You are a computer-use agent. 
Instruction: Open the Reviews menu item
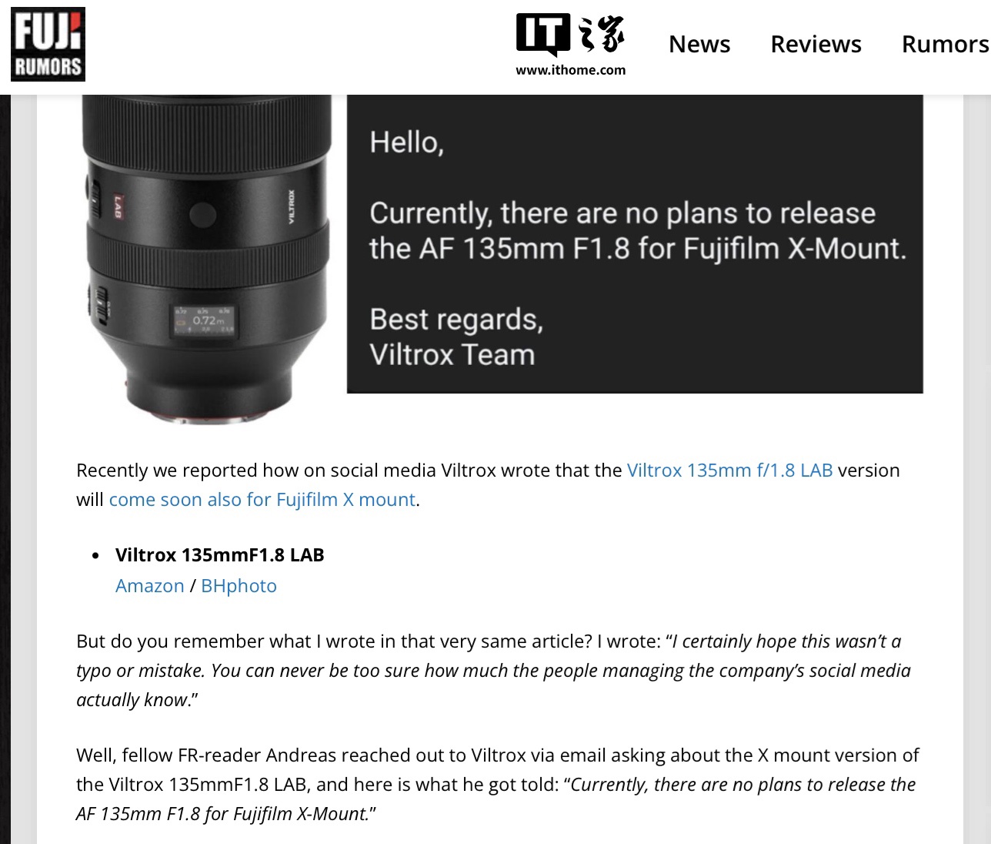(816, 44)
